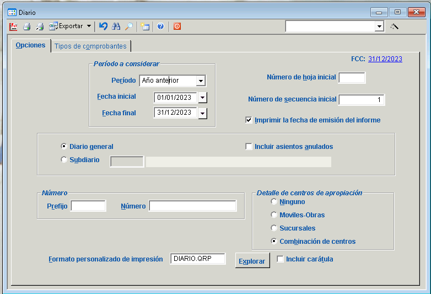This screenshot has height=294, width=431.
Task: Click the magnifying glass preview icon
Action: tap(129, 26)
